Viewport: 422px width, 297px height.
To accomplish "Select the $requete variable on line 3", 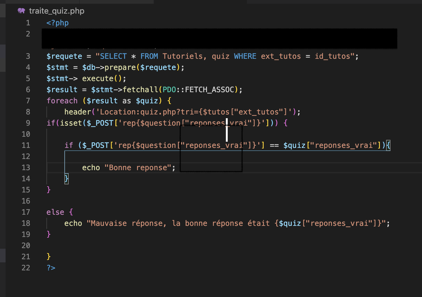I will pos(63,56).
